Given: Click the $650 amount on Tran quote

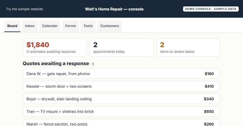Looking at the screenshot, I should tap(209, 112).
